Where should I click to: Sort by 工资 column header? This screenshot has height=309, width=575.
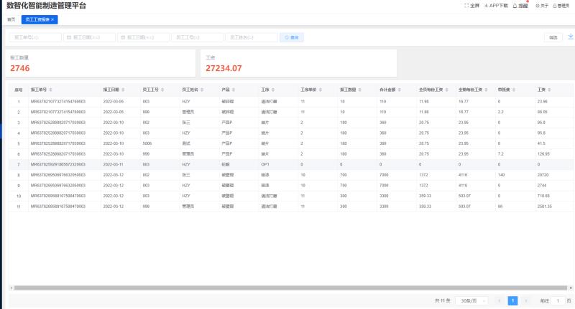[x=541, y=90]
